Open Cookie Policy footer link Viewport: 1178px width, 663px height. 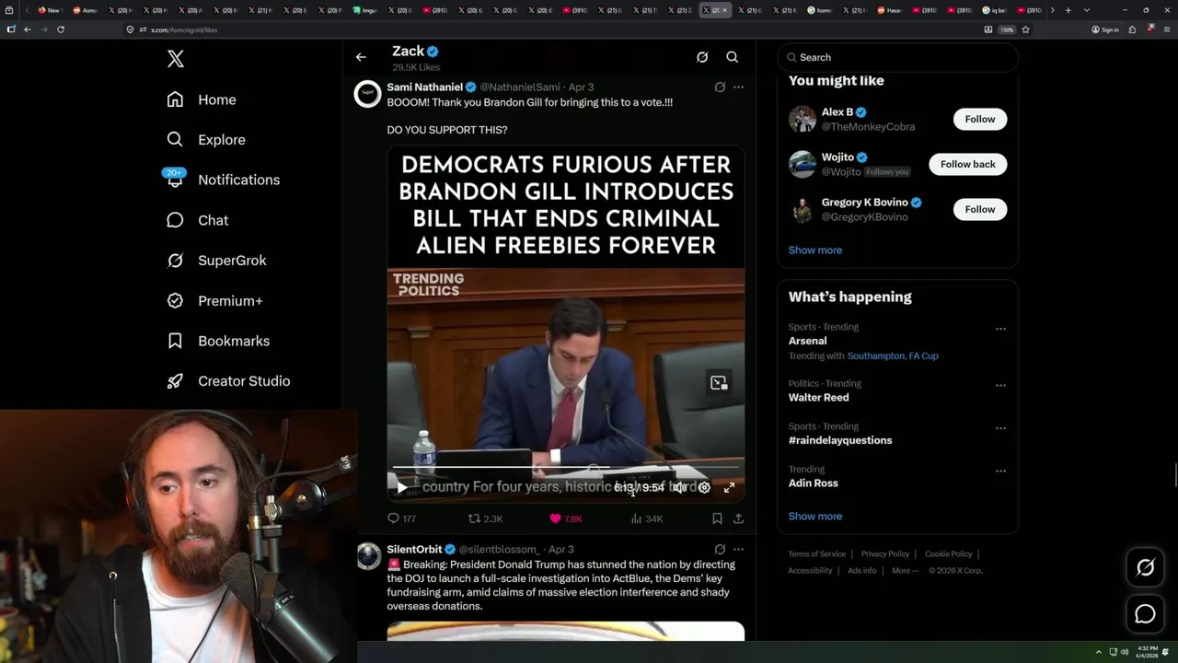948,554
